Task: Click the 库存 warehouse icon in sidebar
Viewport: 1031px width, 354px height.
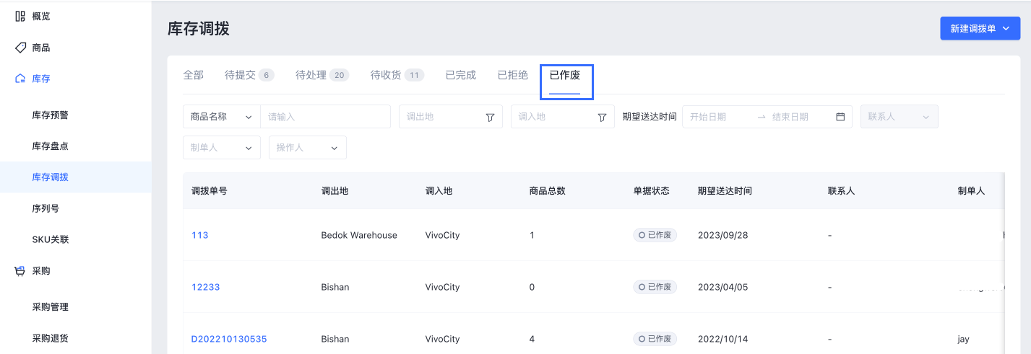Action: point(20,79)
